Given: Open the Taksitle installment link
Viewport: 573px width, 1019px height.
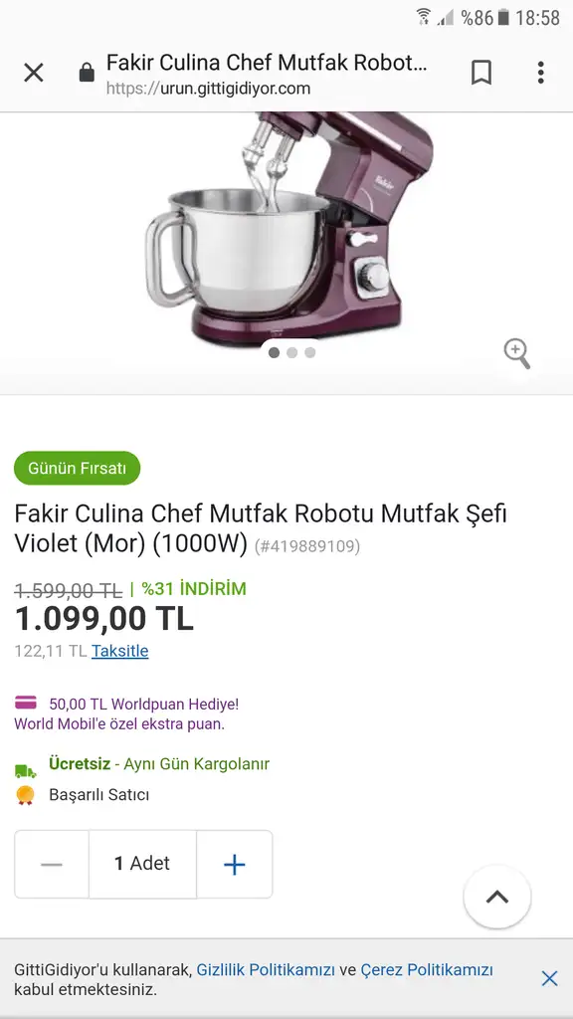Looking at the screenshot, I should [120, 651].
